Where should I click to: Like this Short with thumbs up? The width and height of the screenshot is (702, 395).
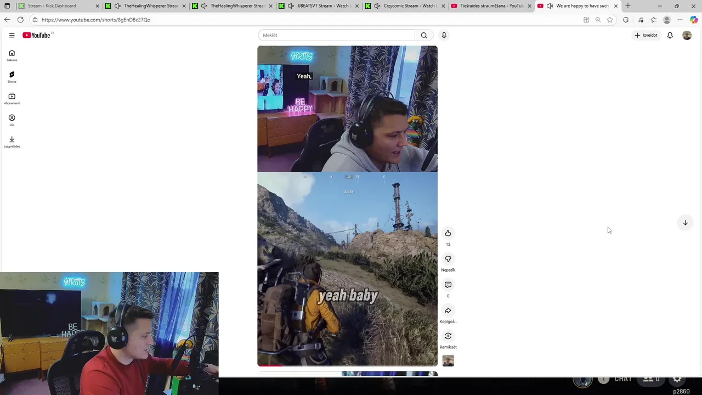(x=448, y=233)
